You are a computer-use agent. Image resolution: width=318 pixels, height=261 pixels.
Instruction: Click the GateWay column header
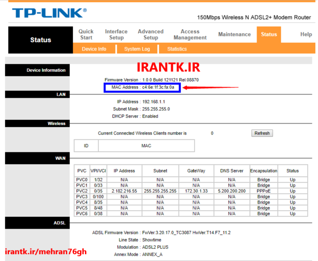point(196,171)
